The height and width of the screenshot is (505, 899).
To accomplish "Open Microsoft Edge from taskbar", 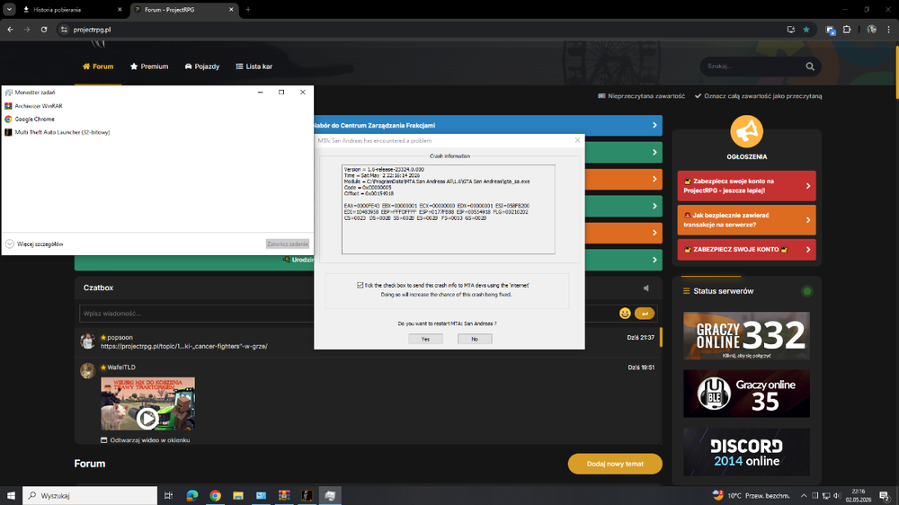I will click(x=192, y=496).
